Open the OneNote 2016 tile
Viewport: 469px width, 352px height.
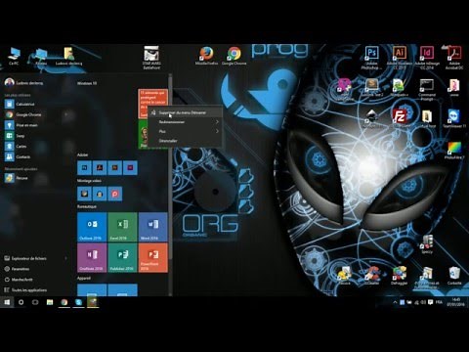tap(92, 257)
